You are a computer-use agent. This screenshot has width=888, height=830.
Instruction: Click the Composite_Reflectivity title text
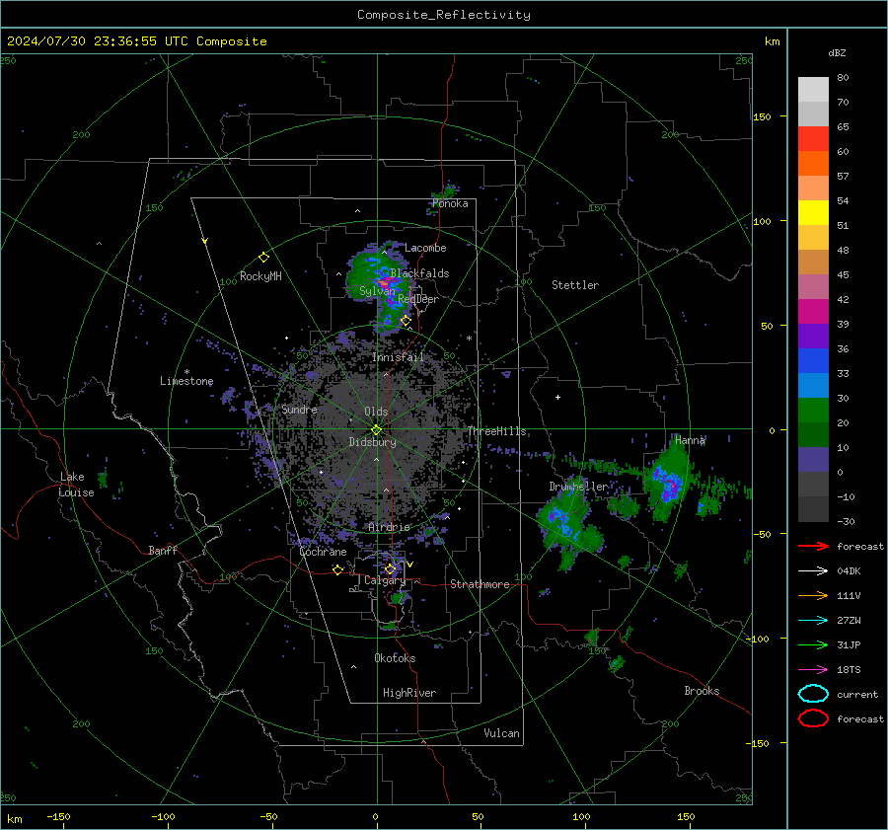(x=444, y=15)
